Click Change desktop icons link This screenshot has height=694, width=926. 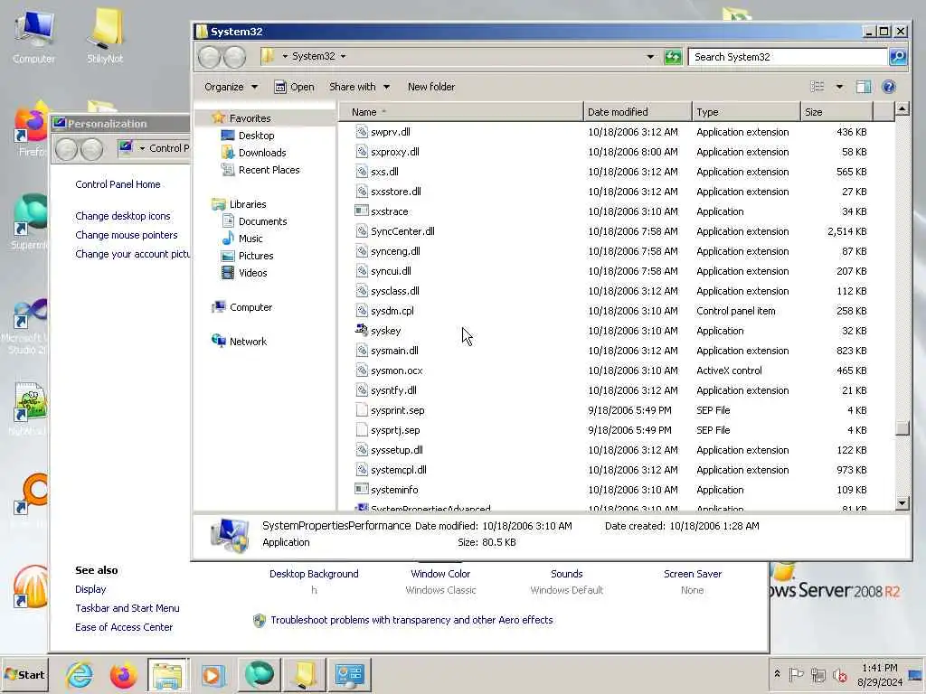(x=122, y=216)
